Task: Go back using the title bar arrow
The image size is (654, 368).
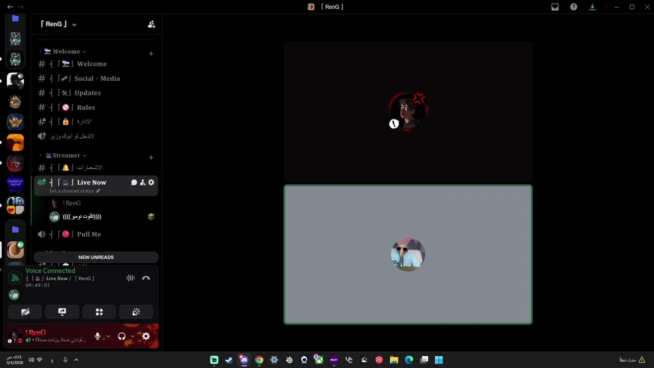Action: click(x=10, y=7)
